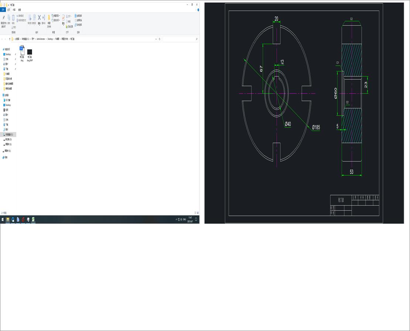Screen dimensions: 410x331
Task: Click Desktop in the address breadcrumb
Action: pyautogui.click(x=50, y=39)
